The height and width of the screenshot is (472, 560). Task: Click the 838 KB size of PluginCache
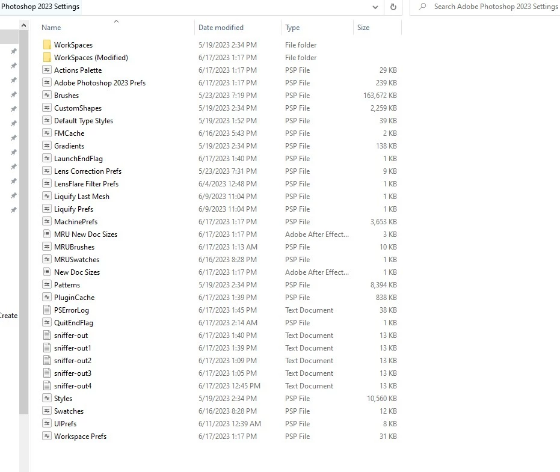tap(386, 298)
